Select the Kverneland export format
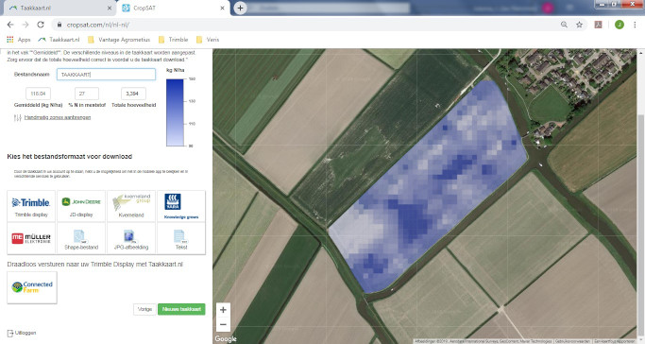Screen dimensions: 645x344 point(131,206)
